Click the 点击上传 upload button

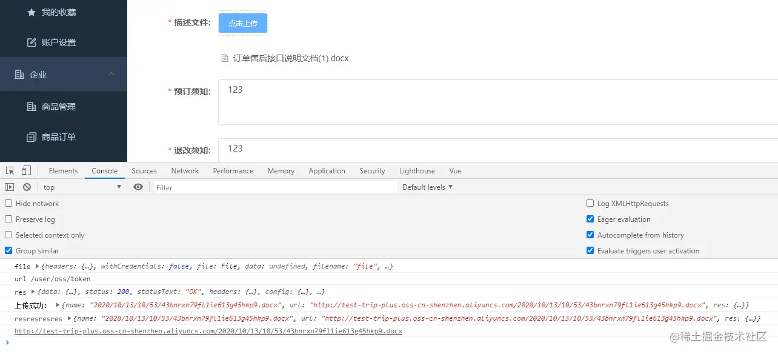(x=243, y=24)
